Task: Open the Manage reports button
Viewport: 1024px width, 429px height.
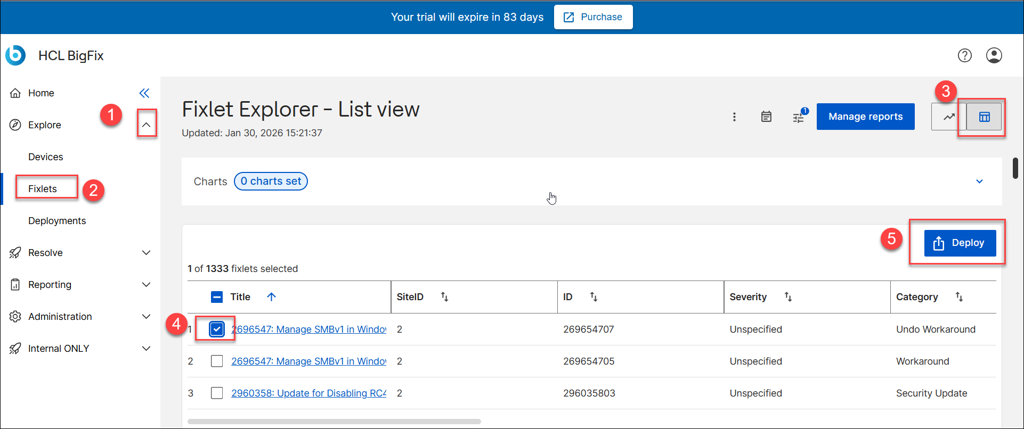Action: pos(865,117)
